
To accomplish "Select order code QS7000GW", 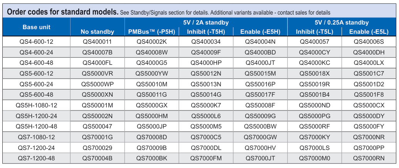I will 260,137.
